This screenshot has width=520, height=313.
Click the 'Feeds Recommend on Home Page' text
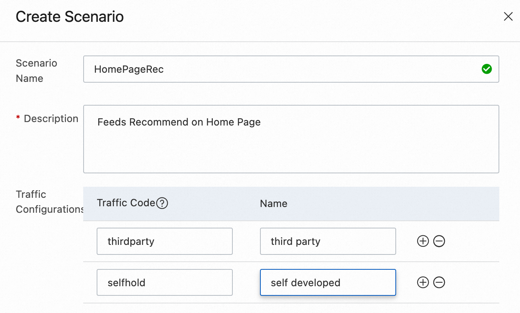click(179, 122)
